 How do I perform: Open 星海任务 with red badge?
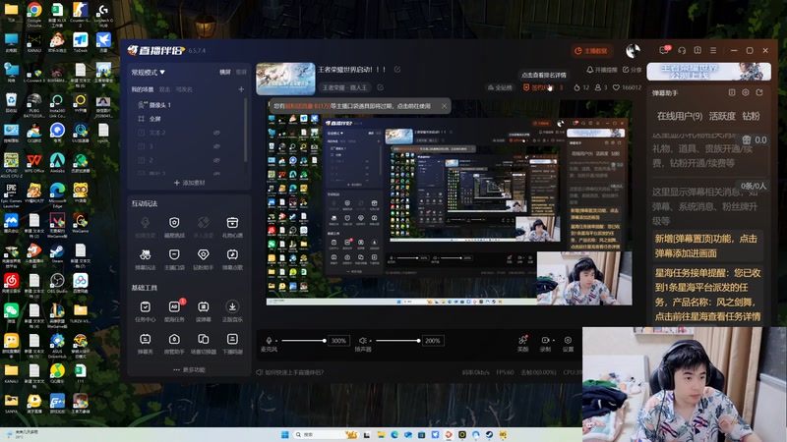point(174,310)
